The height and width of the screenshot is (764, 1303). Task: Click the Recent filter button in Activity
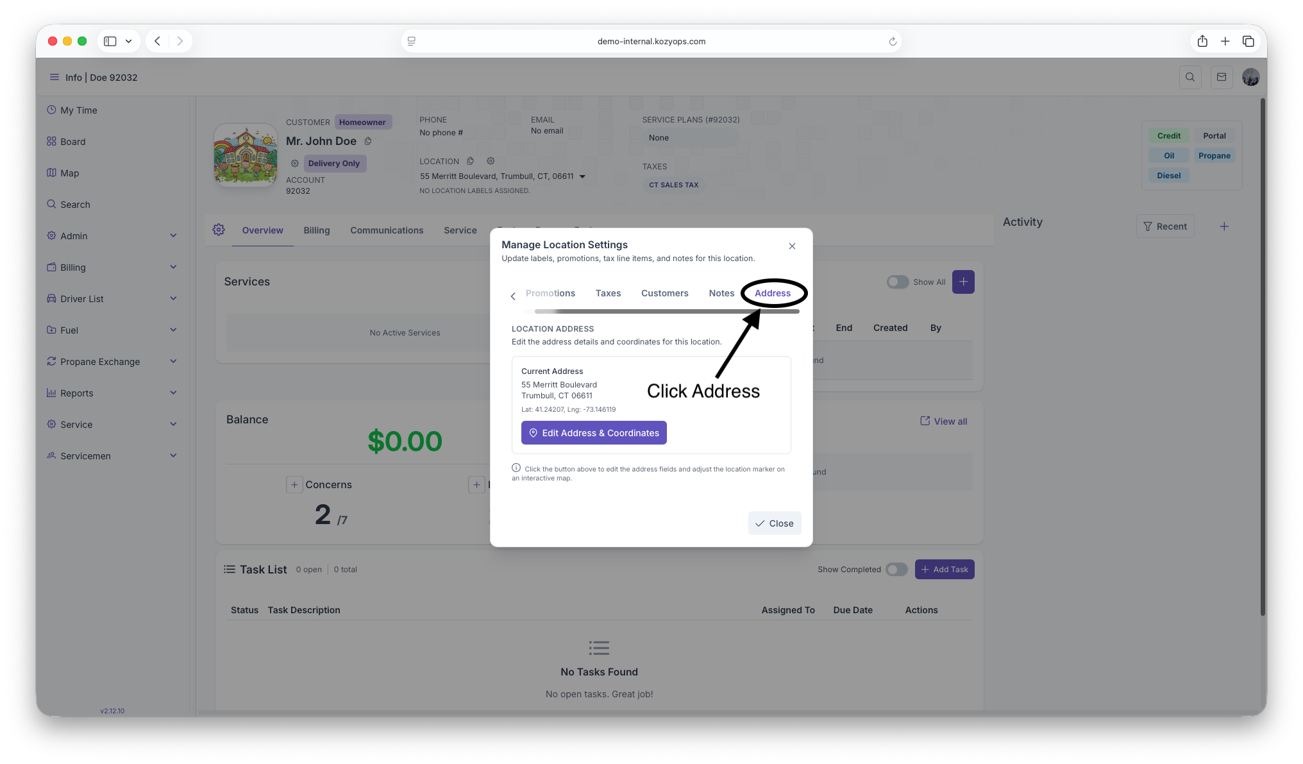[1164, 226]
